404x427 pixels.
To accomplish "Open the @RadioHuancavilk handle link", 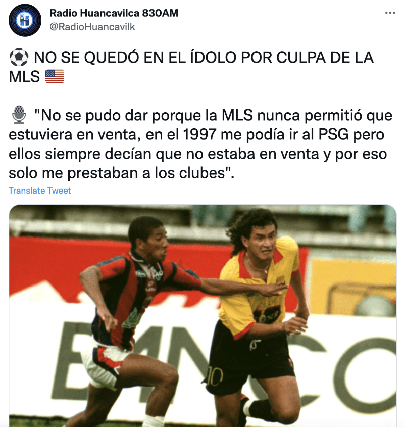I will tap(92, 27).
